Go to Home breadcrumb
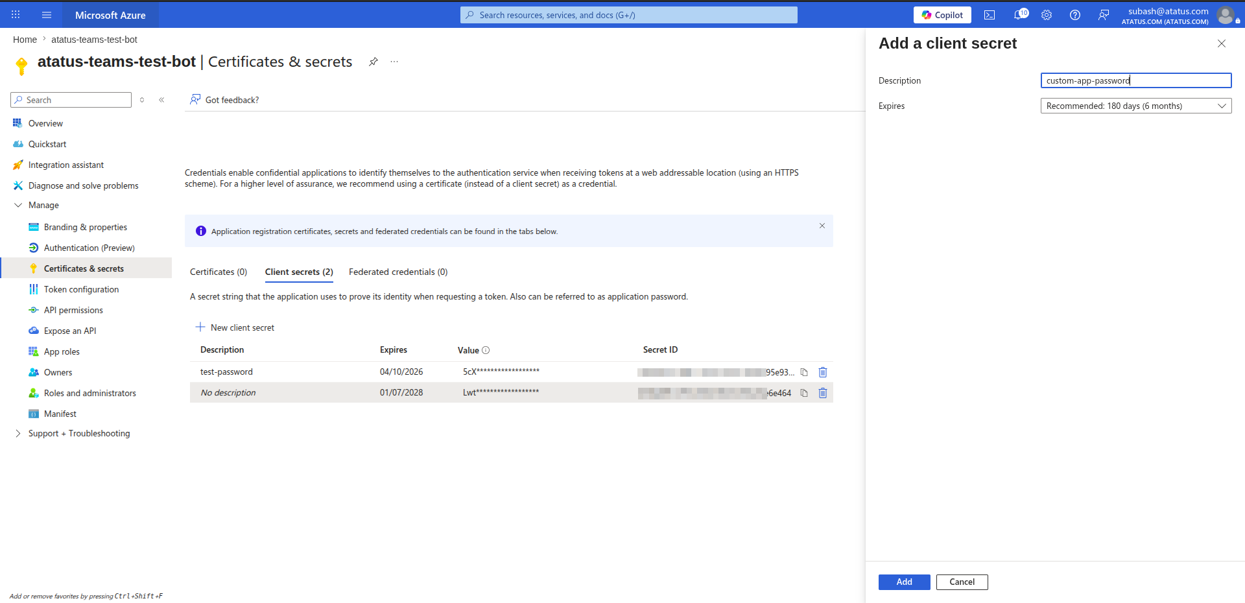This screenshot has width=1245, height=603. tap(25, 40)
